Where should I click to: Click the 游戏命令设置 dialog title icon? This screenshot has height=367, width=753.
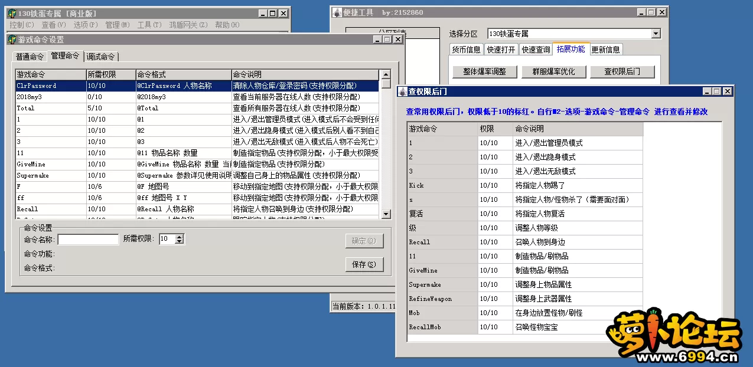pyautogui.click(x=12, y=40)
